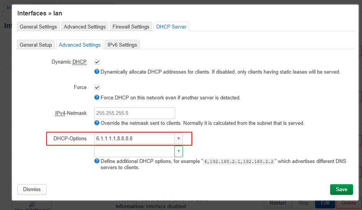
Task: Open the IPv6 Settings sub-tab
Action: point(122,45)
